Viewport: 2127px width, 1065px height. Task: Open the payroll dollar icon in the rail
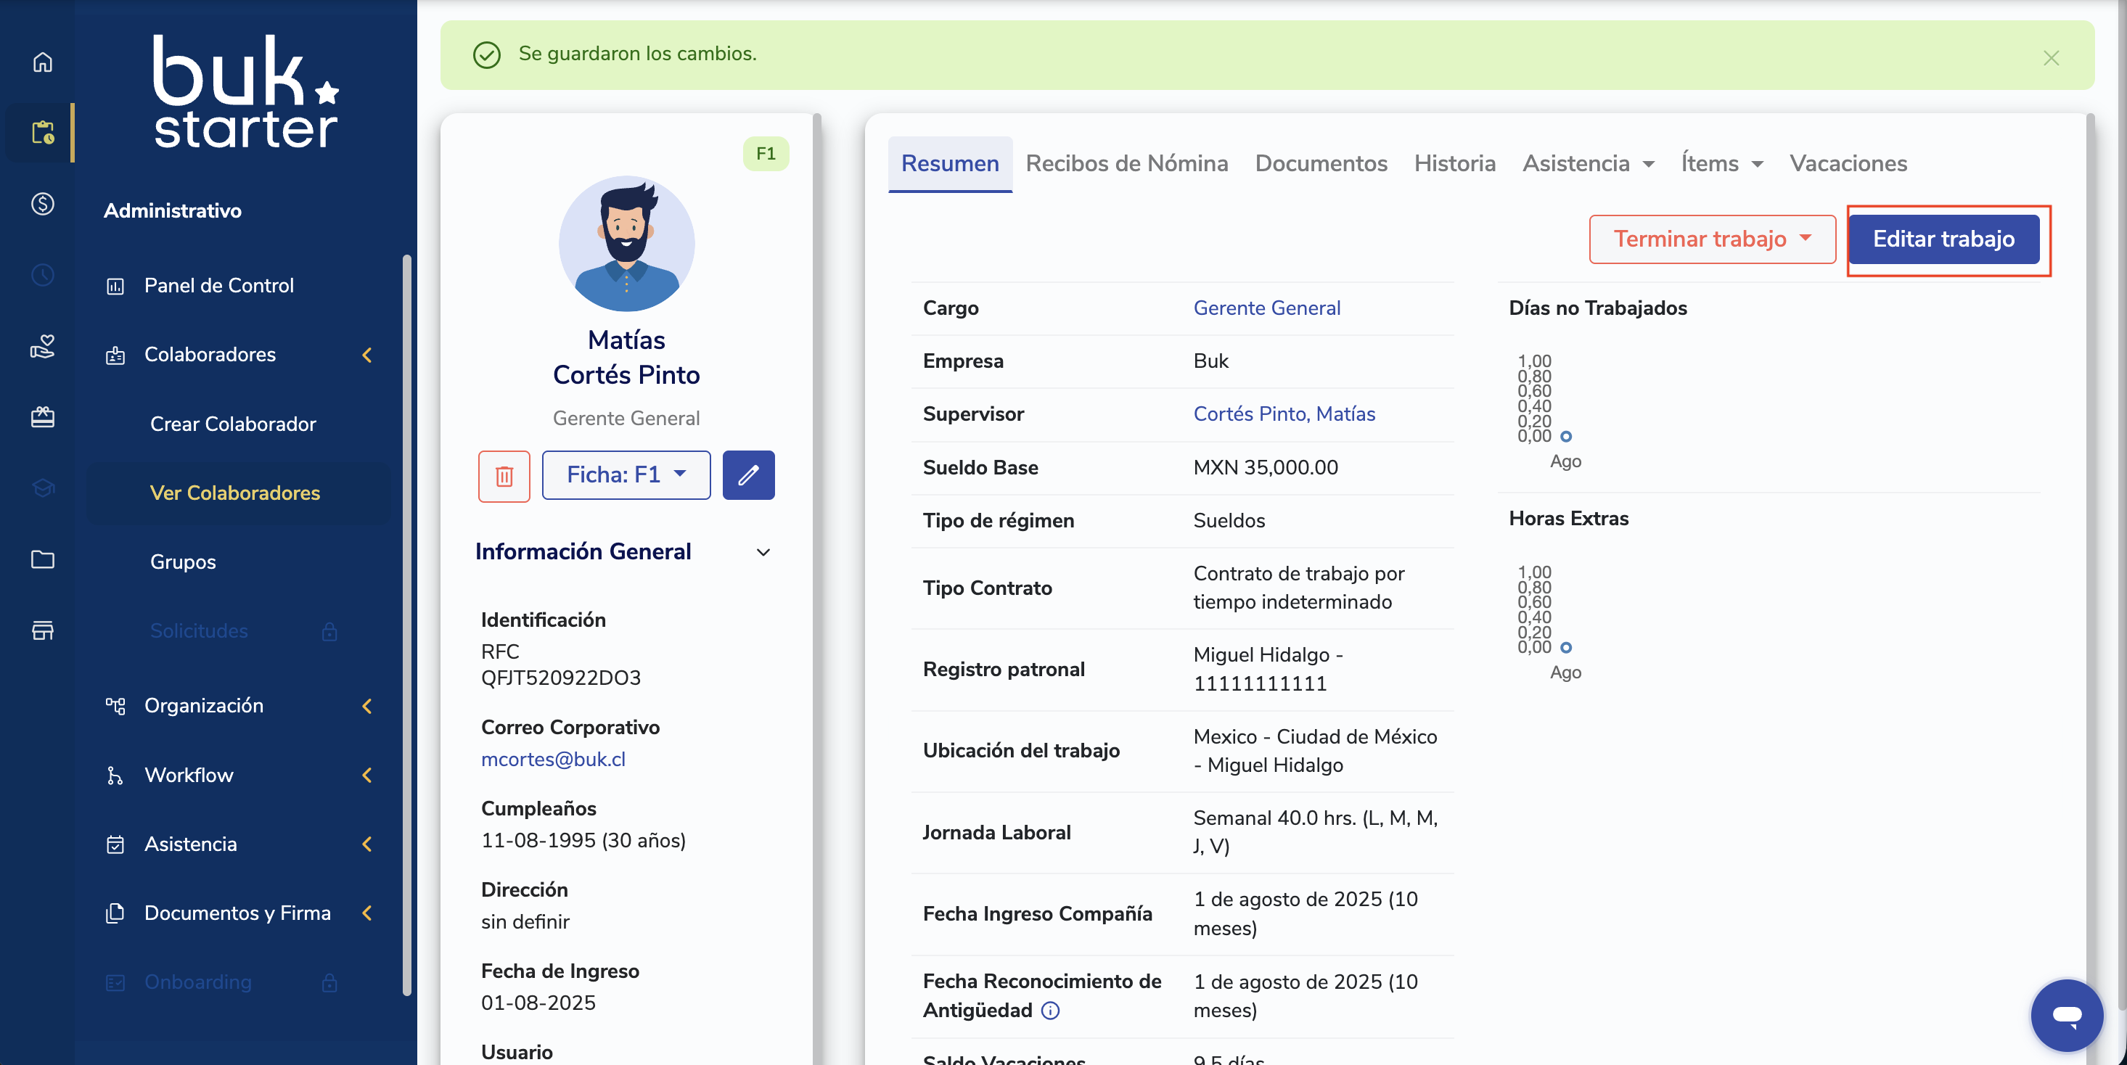point(42,204)
